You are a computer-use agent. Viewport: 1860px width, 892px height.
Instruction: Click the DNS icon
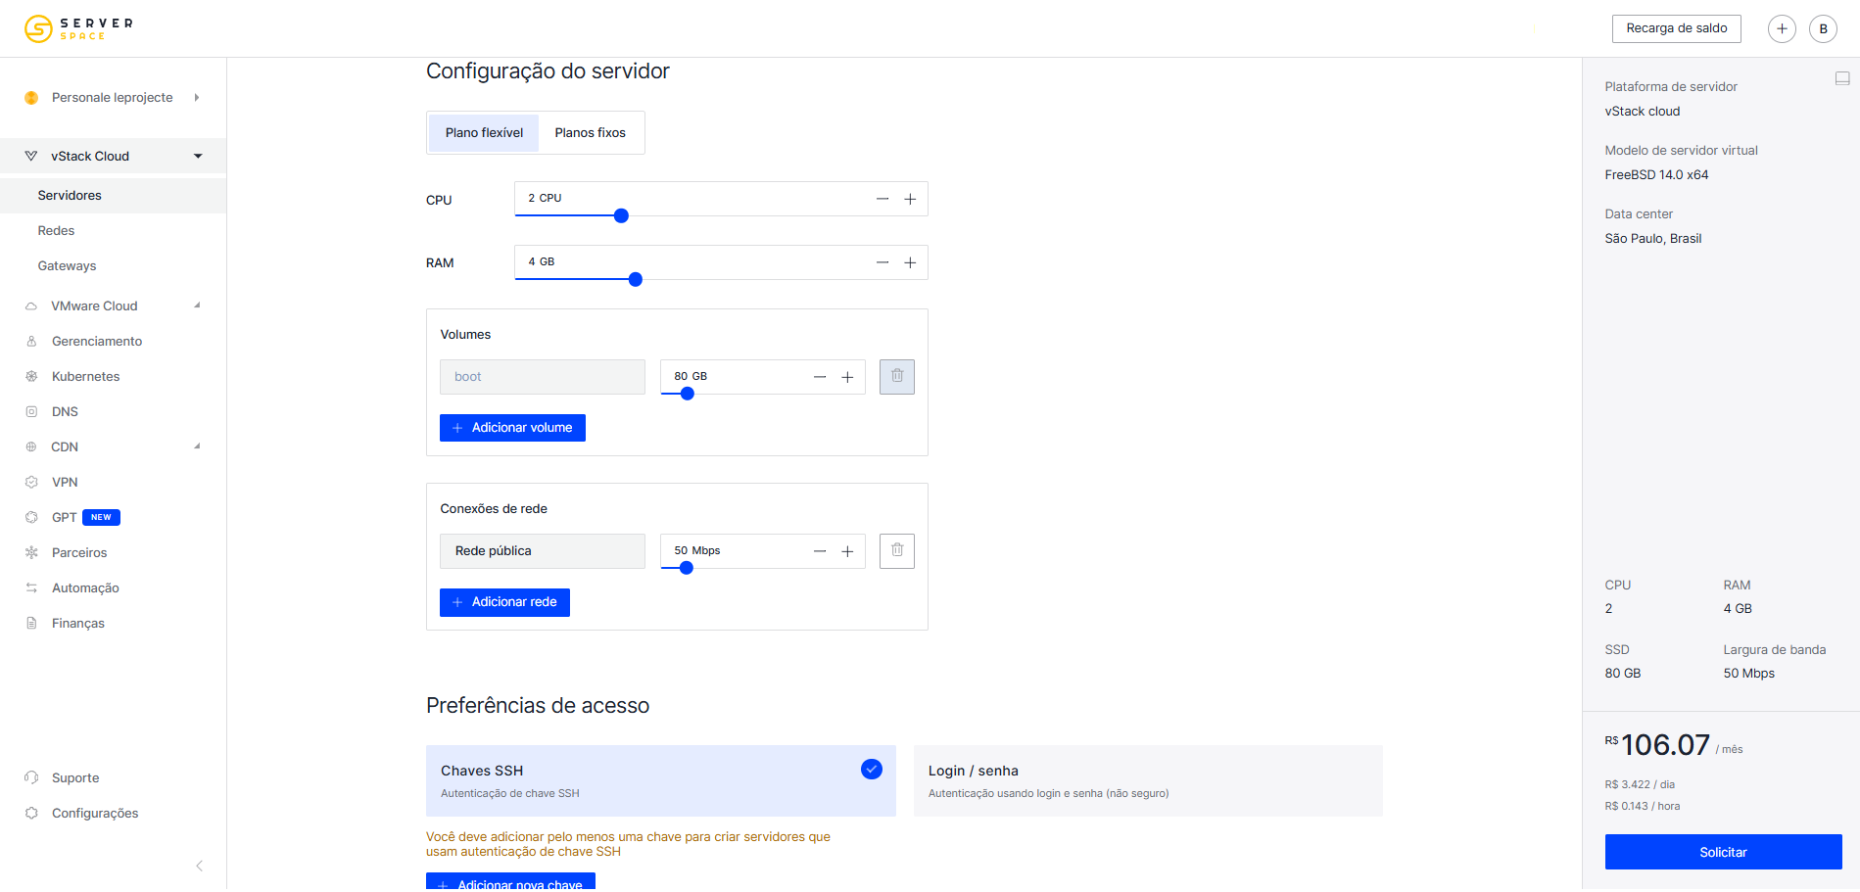(31, 412)
